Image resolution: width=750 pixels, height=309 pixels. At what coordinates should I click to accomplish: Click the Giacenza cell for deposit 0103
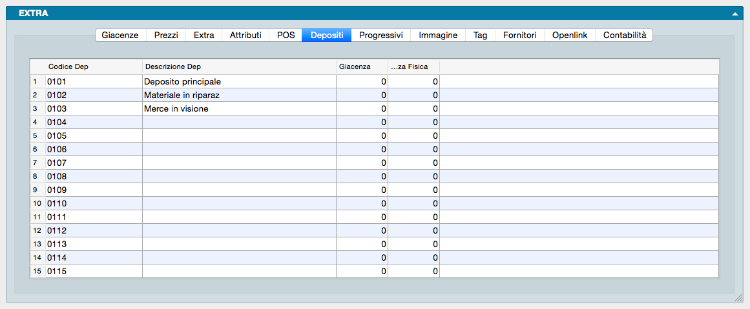(x=362, y=109)
